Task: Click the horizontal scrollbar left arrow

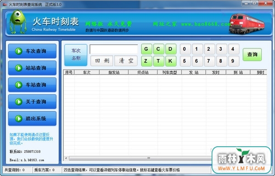Action: pos(66,158)
